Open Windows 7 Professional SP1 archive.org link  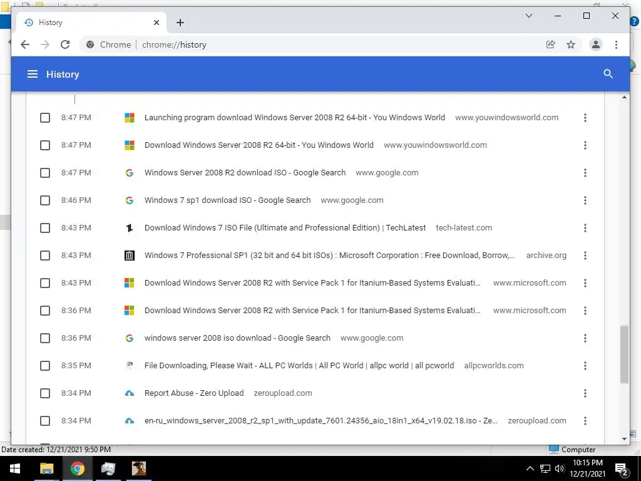pos(329,256)
